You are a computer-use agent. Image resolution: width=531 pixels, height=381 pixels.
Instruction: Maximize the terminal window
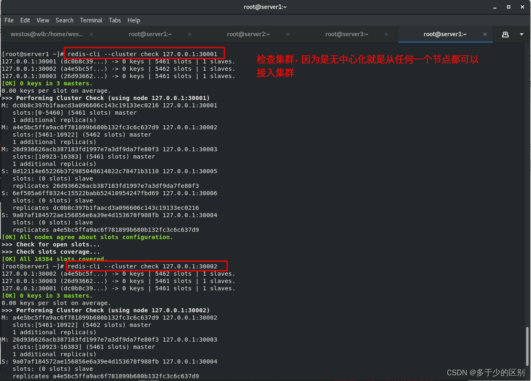(x=508, y=7)
